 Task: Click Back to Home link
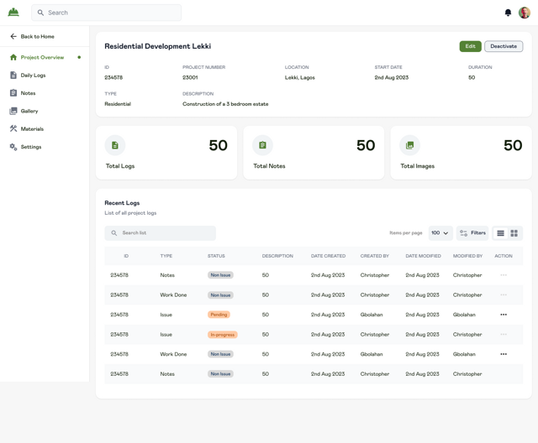(36, 37)
